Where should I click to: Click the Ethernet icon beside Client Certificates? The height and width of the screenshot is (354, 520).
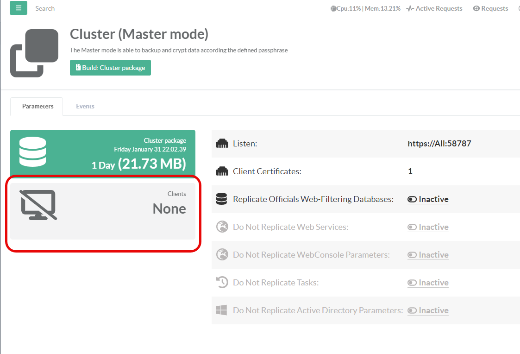(x=222, y=171)
